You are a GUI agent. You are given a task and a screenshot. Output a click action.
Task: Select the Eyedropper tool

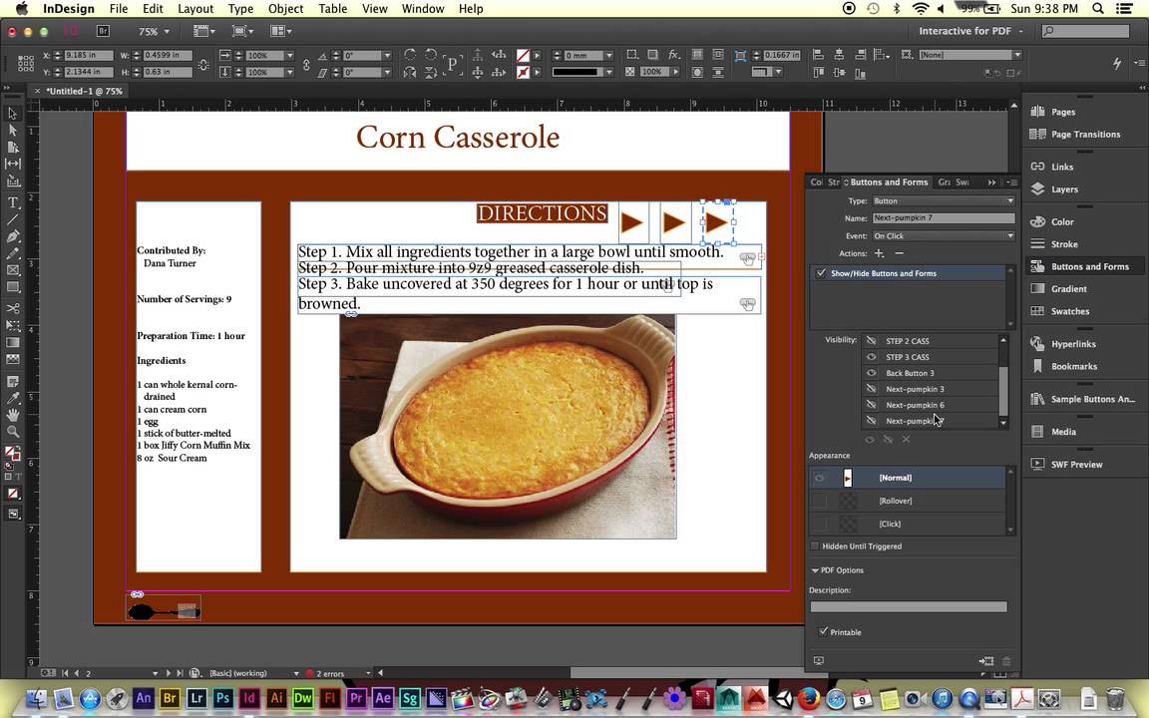point(12,398)
